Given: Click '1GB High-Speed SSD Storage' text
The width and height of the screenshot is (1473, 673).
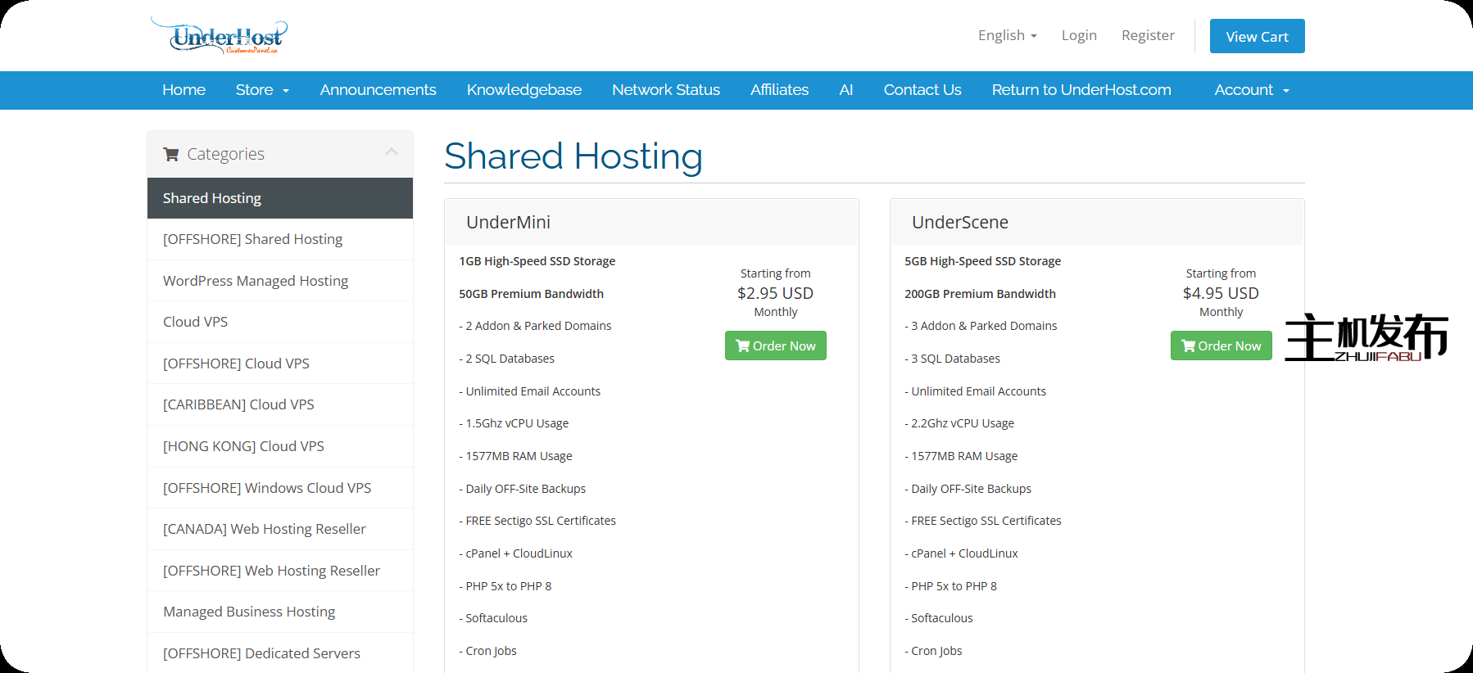Looking at the screenshot, I should click(537, 261).
